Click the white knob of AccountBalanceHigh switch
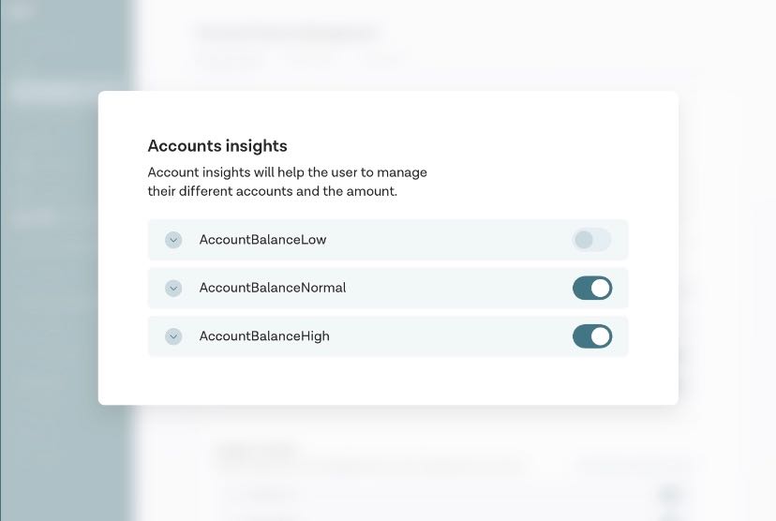Viewport: 776px width, 521px height. tap(601, 336)
